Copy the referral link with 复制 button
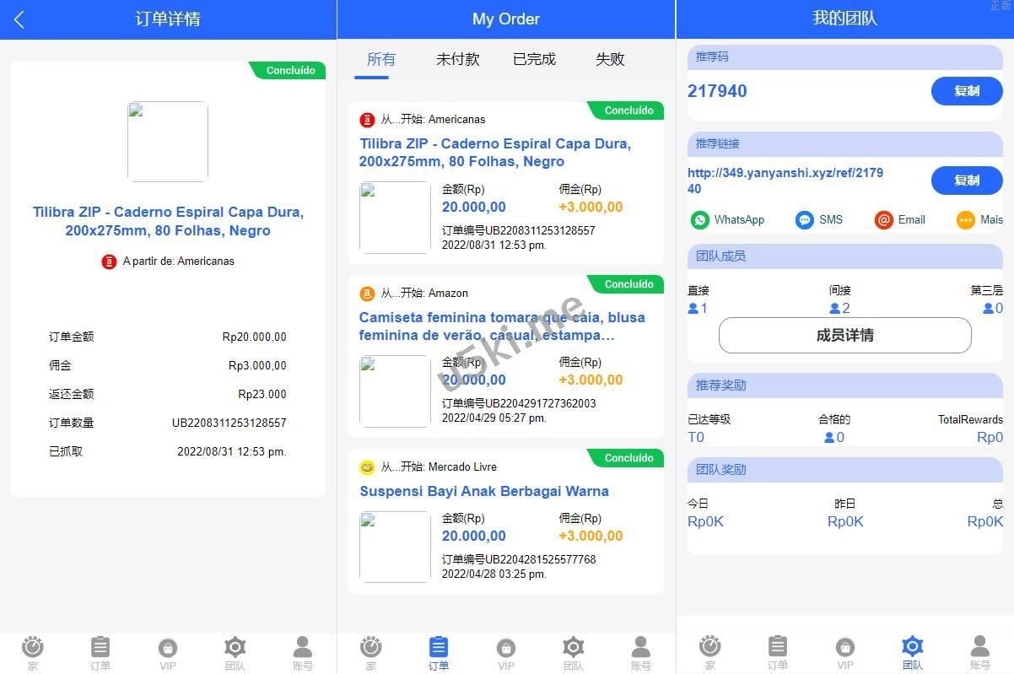The height and width of the screenshot is (674, 1014). tap(966, 181)
